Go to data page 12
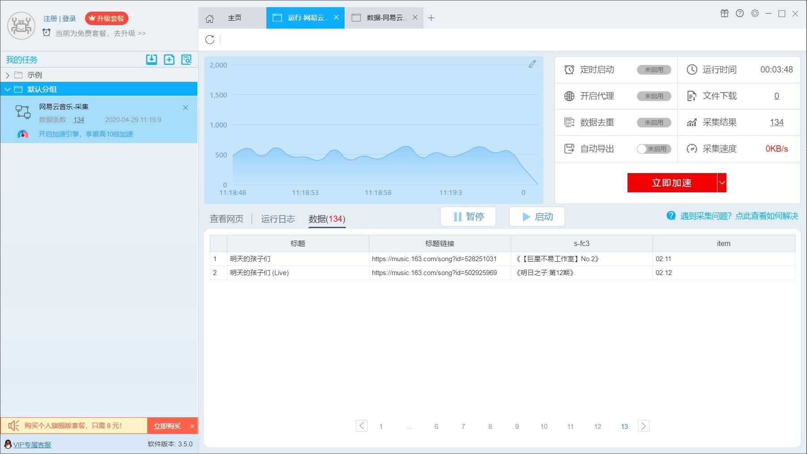This screenshot has height=454, width=807. (x=598, y=426)
